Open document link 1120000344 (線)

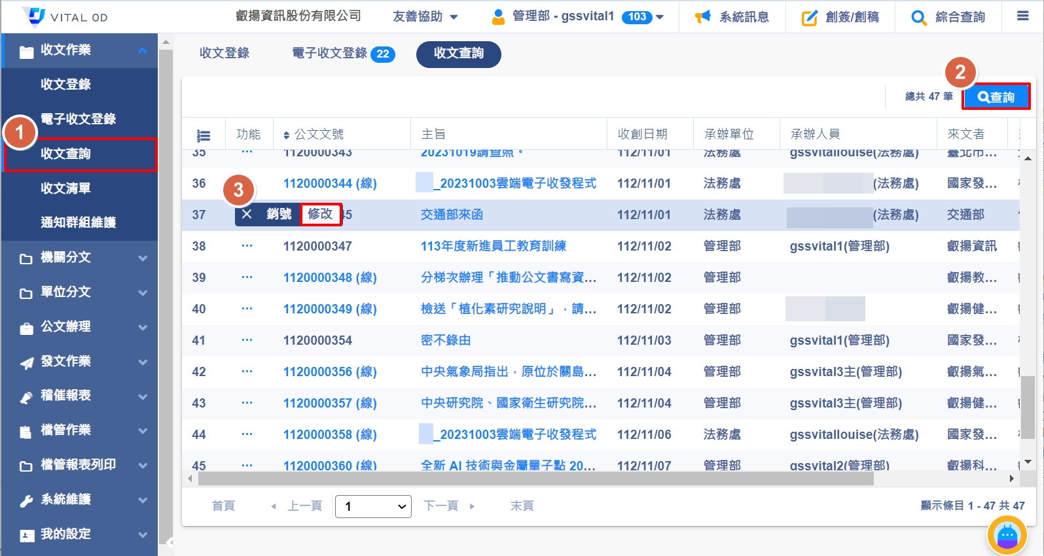click(x=330, y=183)
